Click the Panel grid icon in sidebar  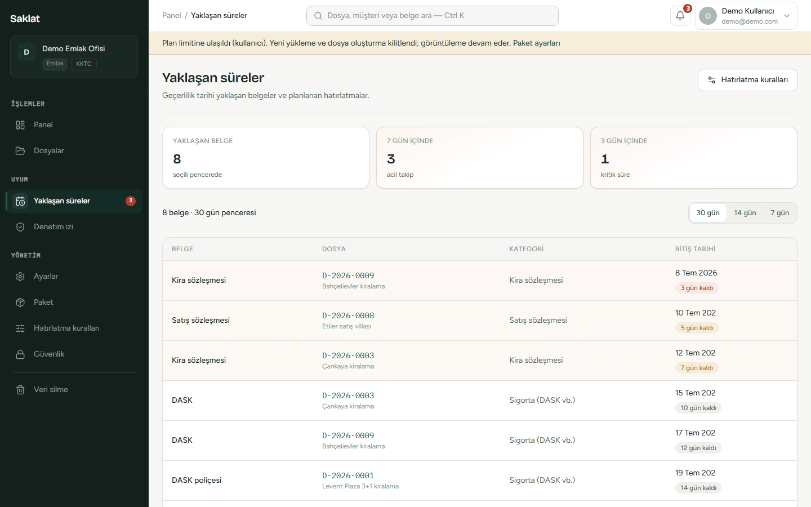click(20, 125)
